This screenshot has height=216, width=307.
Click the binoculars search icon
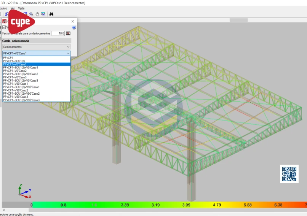click(51, 14)
